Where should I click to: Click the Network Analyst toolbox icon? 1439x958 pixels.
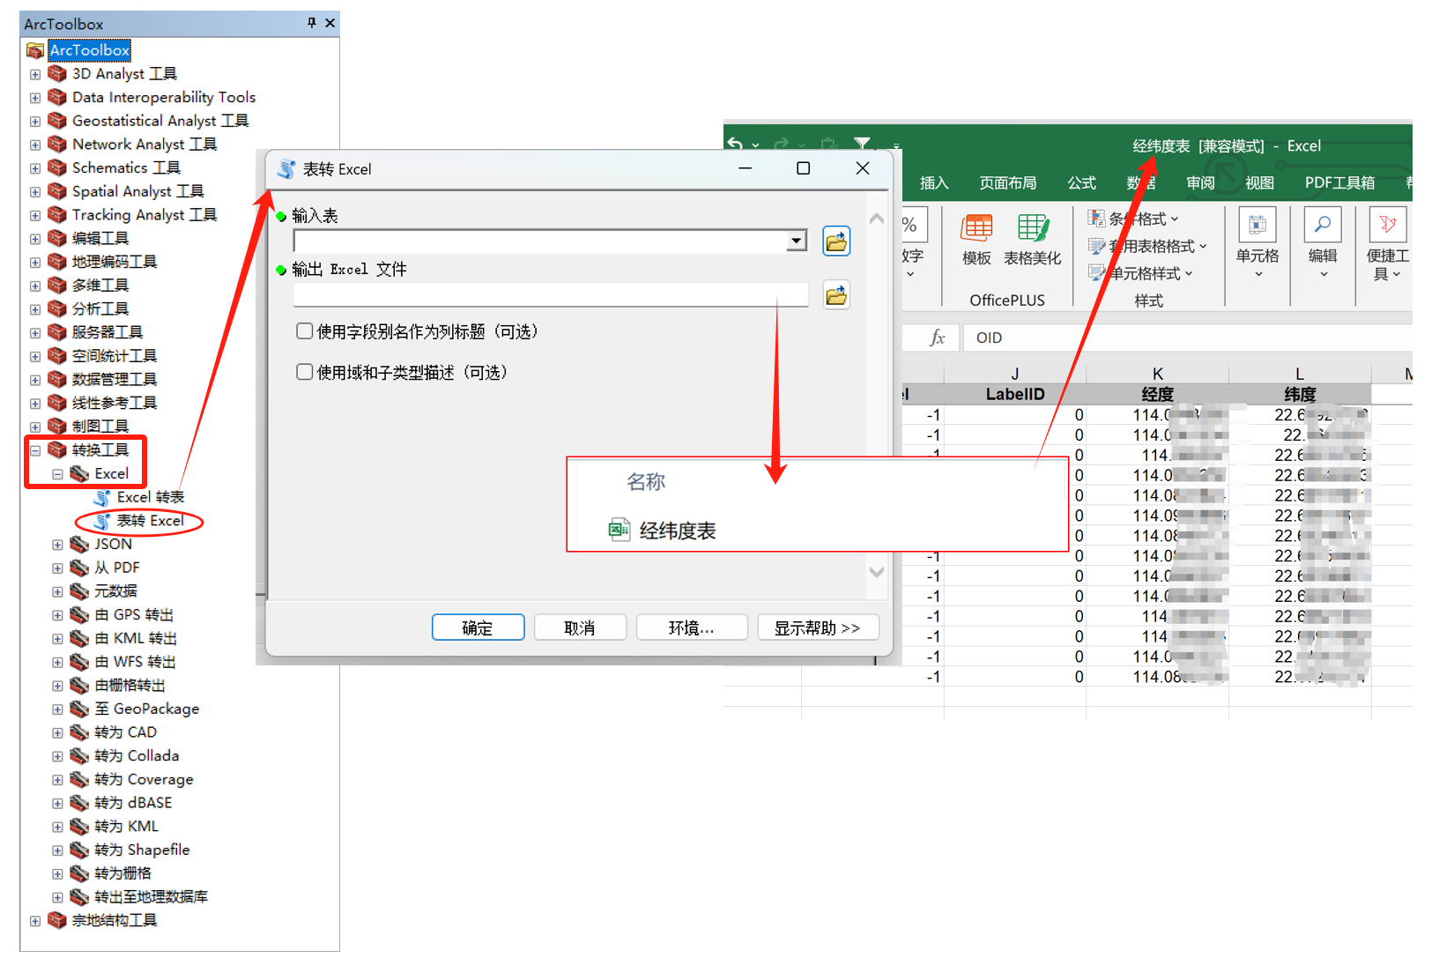point(57,145)
